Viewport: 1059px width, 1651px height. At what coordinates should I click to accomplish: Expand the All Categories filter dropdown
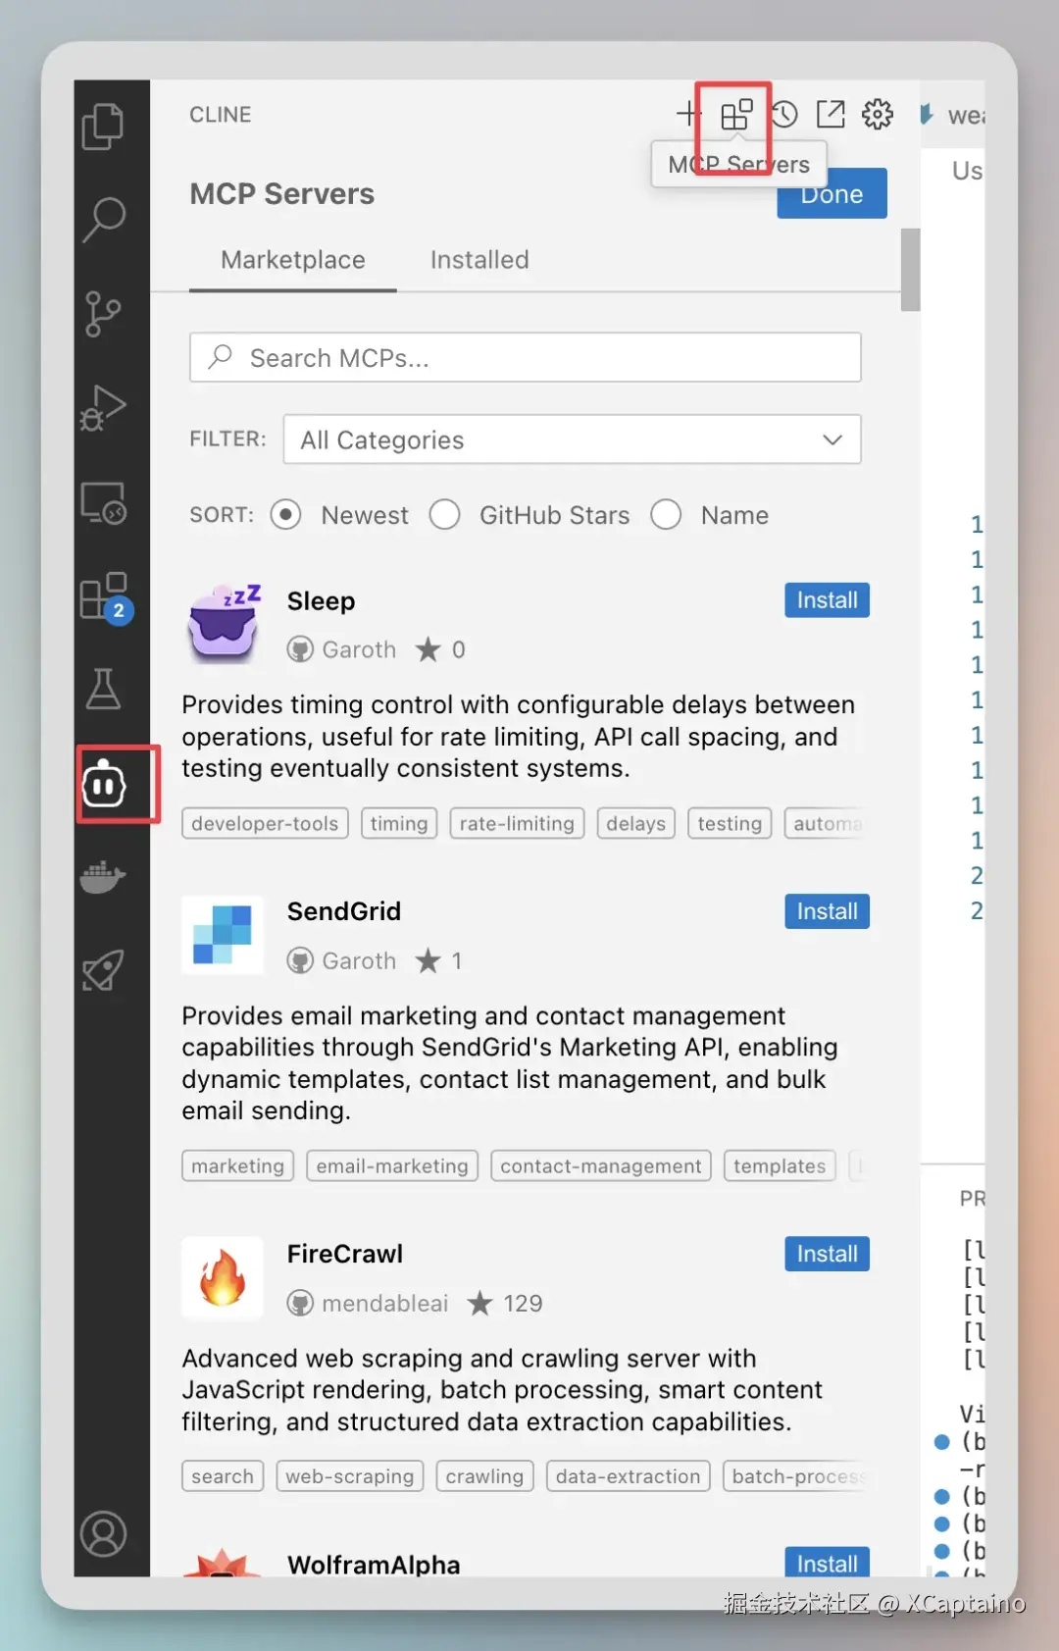(x=572, y=439)
